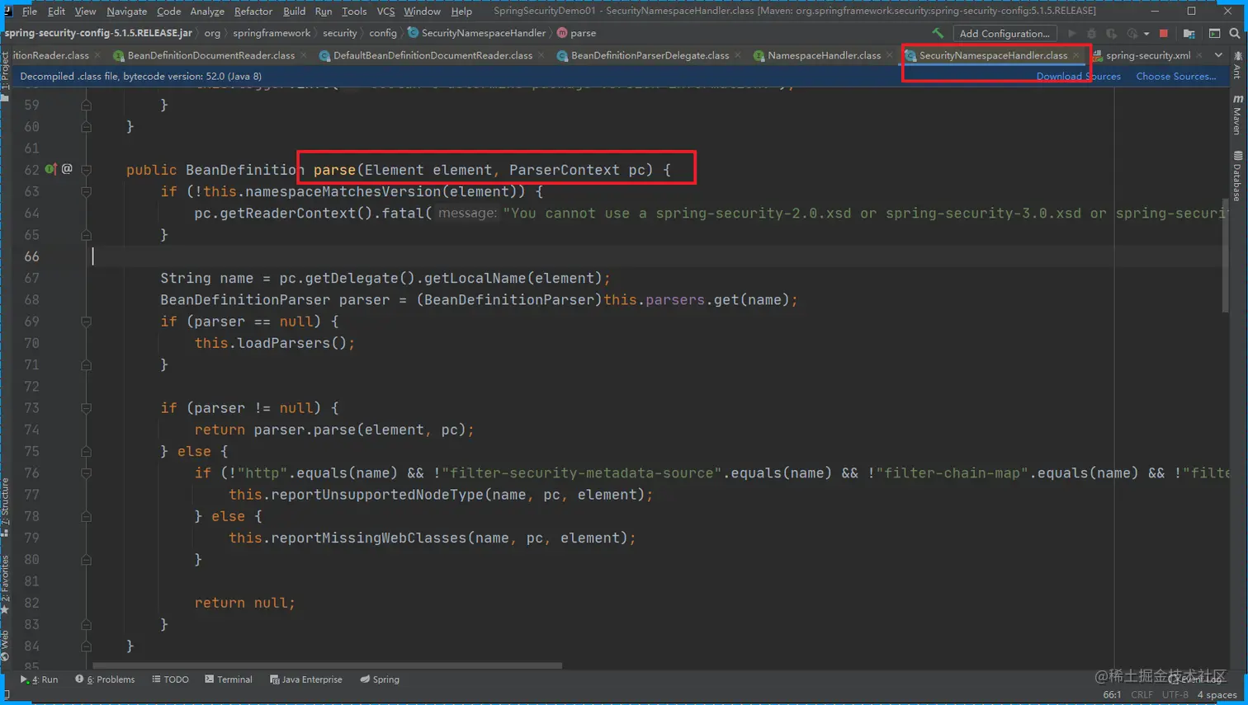
Task: Click the Download Sources link
Action: pyautogui.click(x=1078, y=76)
